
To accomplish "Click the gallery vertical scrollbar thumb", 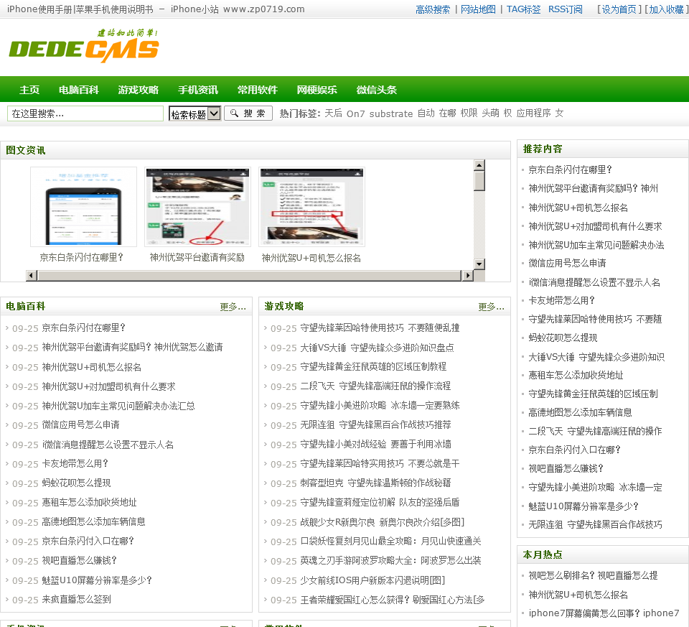I will pyautogui.click(x=479, y=181).
